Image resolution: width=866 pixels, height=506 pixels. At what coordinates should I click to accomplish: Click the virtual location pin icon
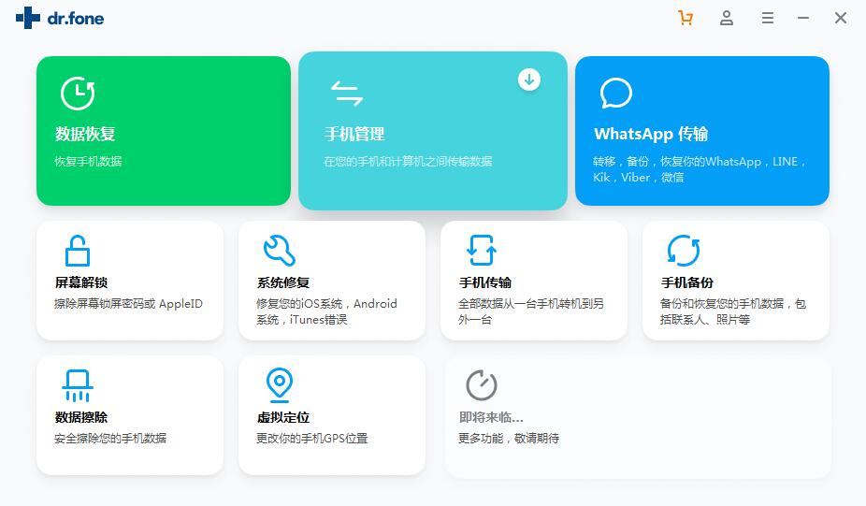pyautogui.click(x=280, y=385)
